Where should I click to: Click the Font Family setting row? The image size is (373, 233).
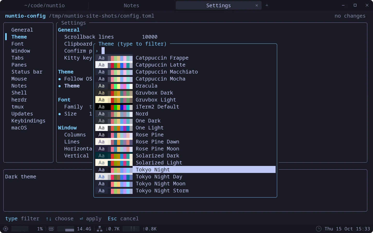click(78, 107)
